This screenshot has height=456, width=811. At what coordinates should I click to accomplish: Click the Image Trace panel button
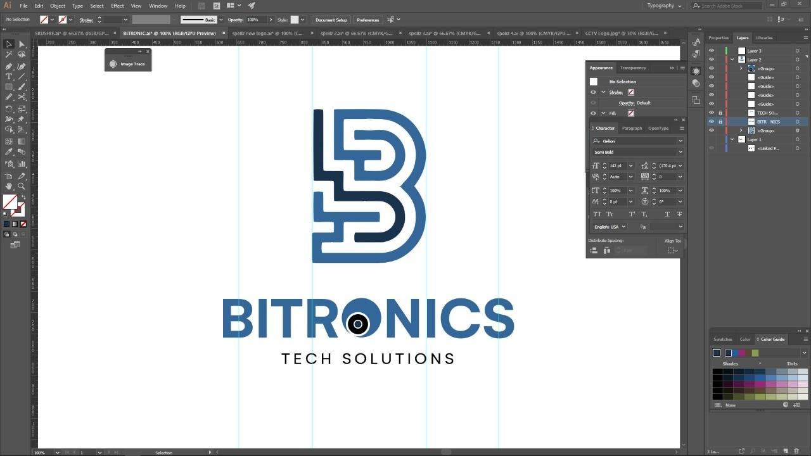pyautogui.click(x=128, y=64)
